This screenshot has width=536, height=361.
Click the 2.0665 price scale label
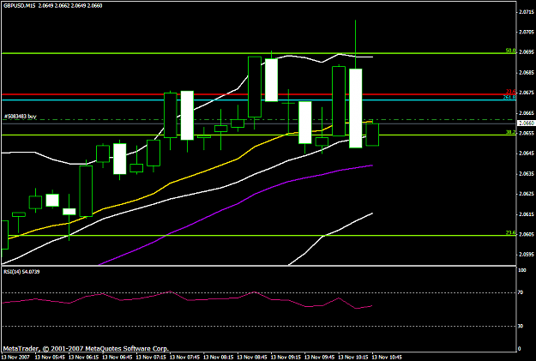click(526, 113)
